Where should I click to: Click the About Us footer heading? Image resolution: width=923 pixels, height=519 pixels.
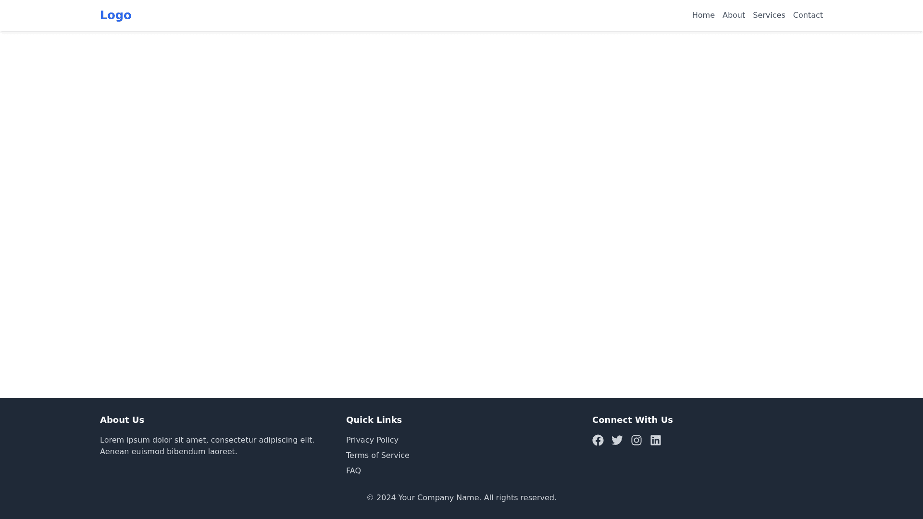click(x=122, y=420)
